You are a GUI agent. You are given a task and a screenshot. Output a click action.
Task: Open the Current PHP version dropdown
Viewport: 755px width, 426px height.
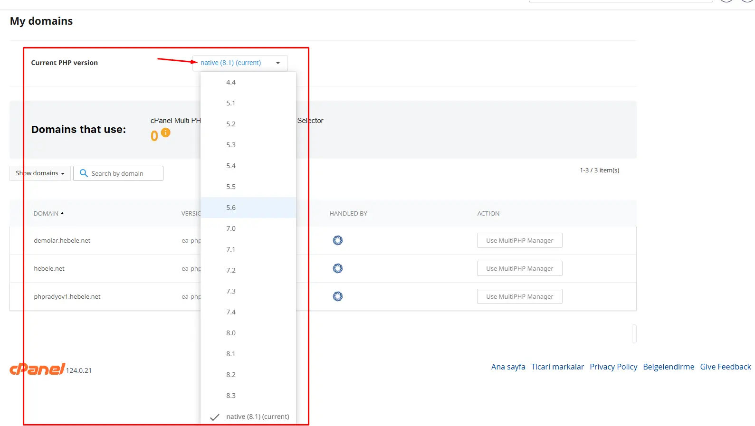click(x=240, y=63)
